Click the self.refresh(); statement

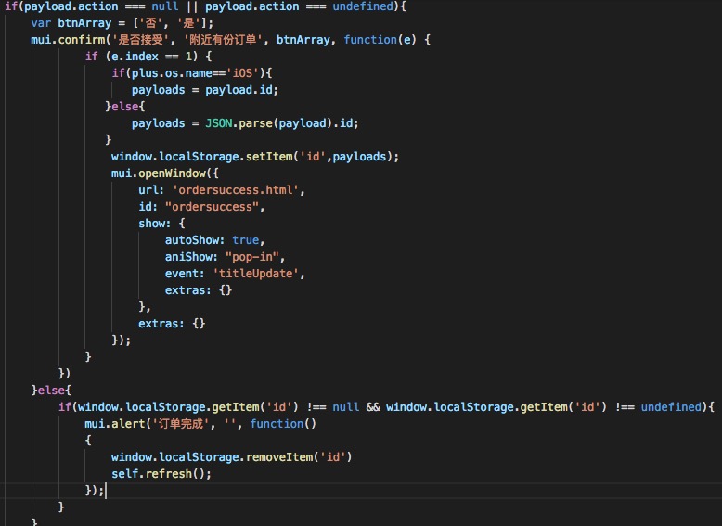[x=161, y=473]
